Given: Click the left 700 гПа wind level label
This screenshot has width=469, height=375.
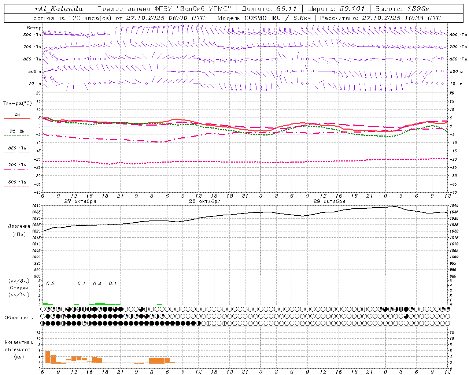Looking at the screenshot, I should click(32, 47).
